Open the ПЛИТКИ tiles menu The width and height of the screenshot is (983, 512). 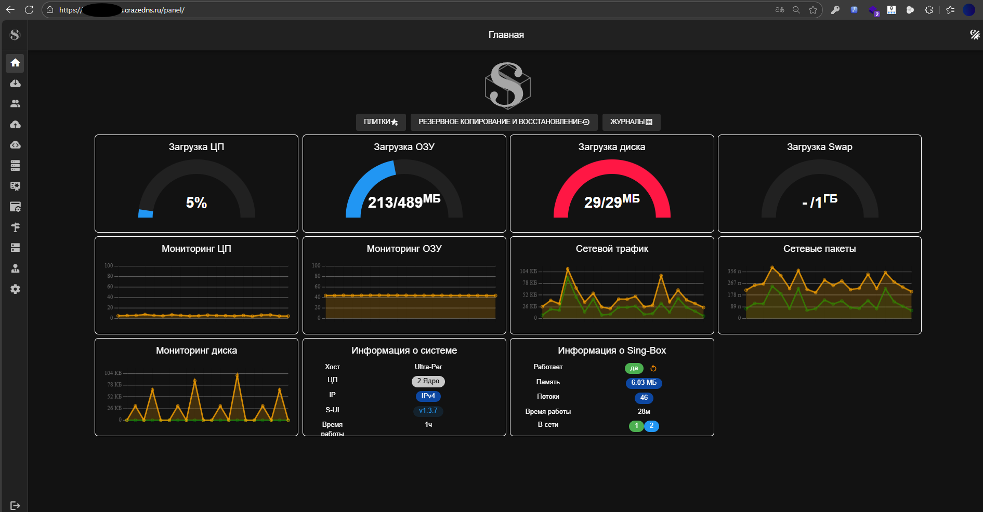tap(381, 122)
